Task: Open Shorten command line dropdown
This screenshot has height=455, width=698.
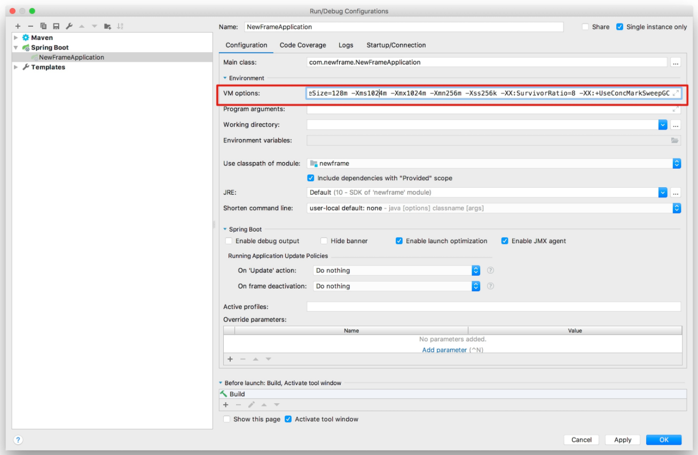Action: tap(677, 208)
